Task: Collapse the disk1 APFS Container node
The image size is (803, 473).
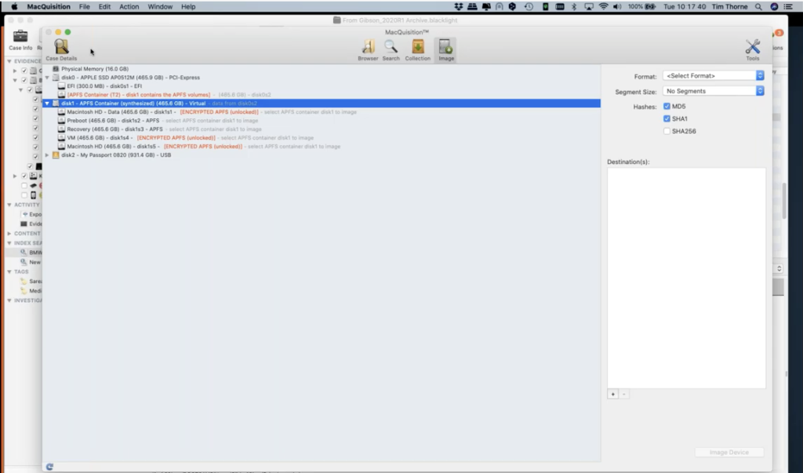Action: click(x=47, y=103)
